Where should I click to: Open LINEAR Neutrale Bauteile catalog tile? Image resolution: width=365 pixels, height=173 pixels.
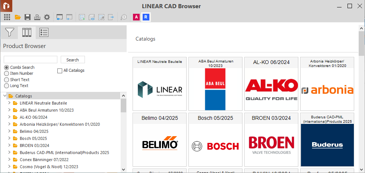160,84
